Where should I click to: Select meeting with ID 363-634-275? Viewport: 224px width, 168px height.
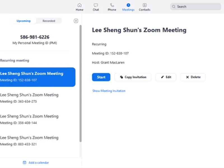click(x=38, y=98)
